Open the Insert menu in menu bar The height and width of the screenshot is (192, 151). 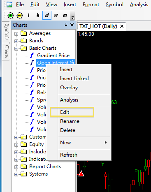tap(70, 5)
